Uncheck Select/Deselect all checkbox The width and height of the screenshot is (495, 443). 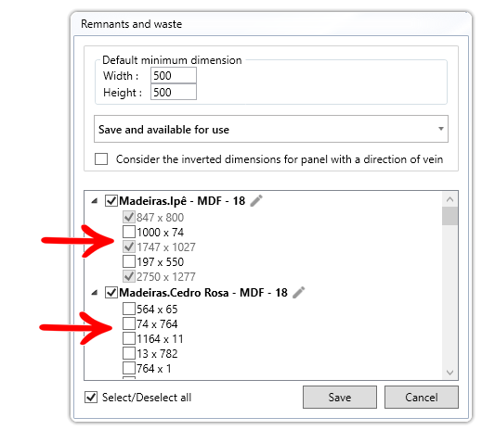91,397
